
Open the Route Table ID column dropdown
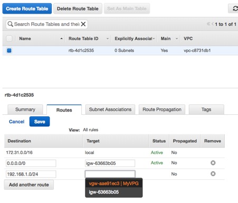(x=108, y=39)
